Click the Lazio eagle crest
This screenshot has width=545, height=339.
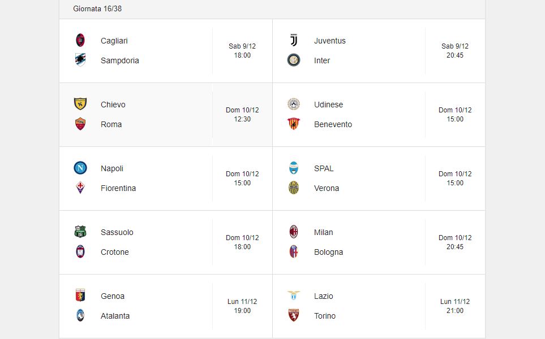coord(294,295)
